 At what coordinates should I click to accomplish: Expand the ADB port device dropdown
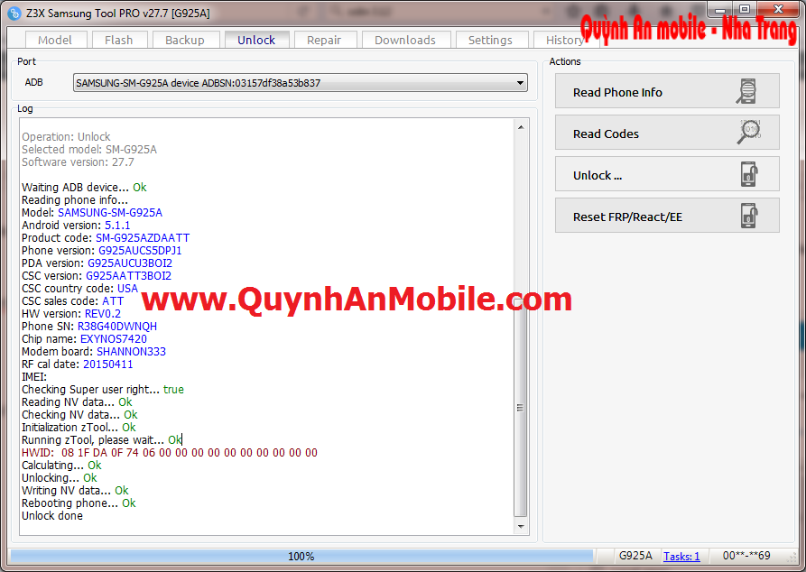pos(520,83)
